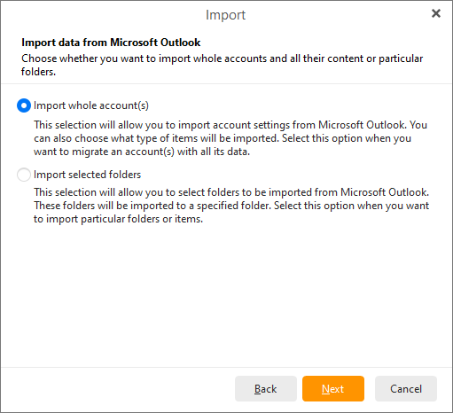Viewport: 453px width, 413px height.
Task: Select the Import whole account(s) radio button
Action: click(x=24, y=105)
